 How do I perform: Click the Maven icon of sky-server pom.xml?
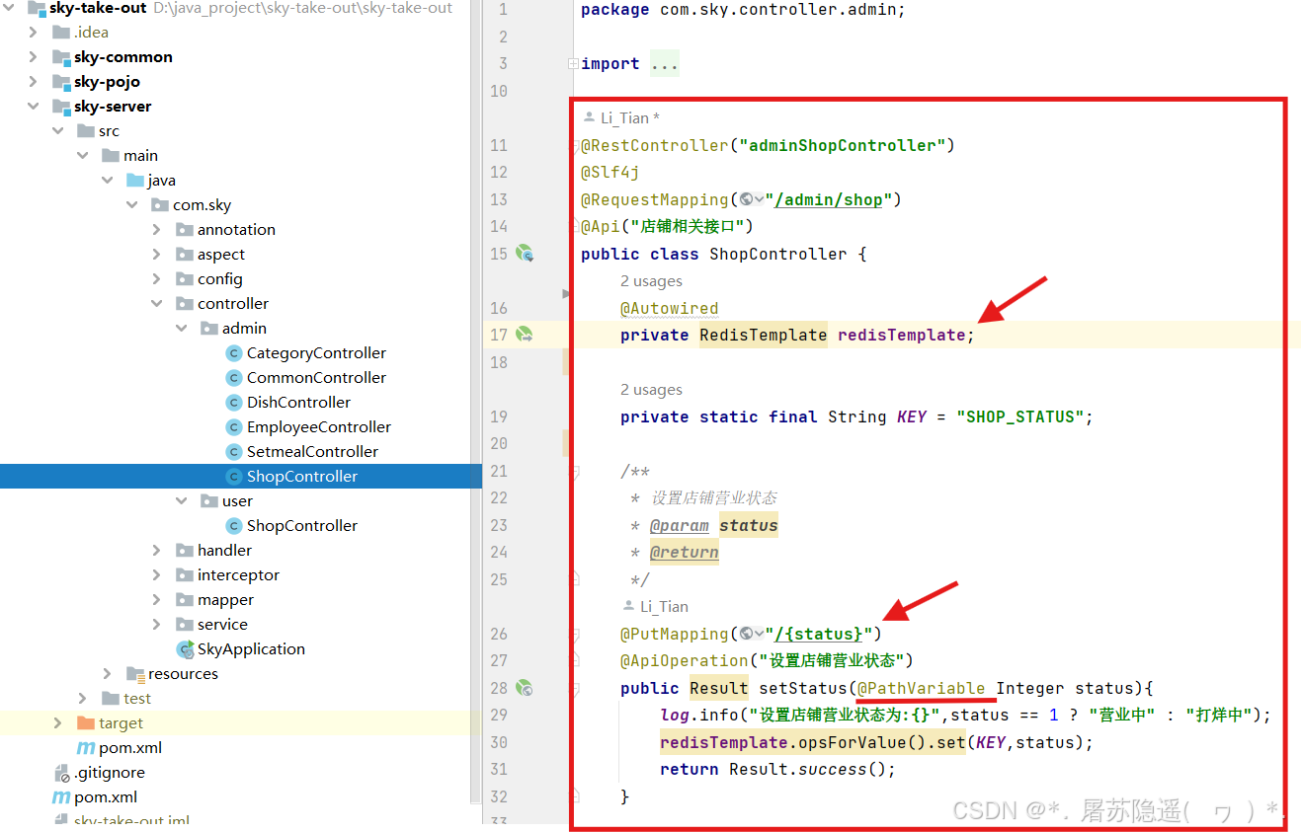86,748
